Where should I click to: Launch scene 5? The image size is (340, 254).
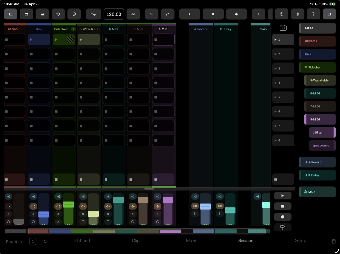283,97
